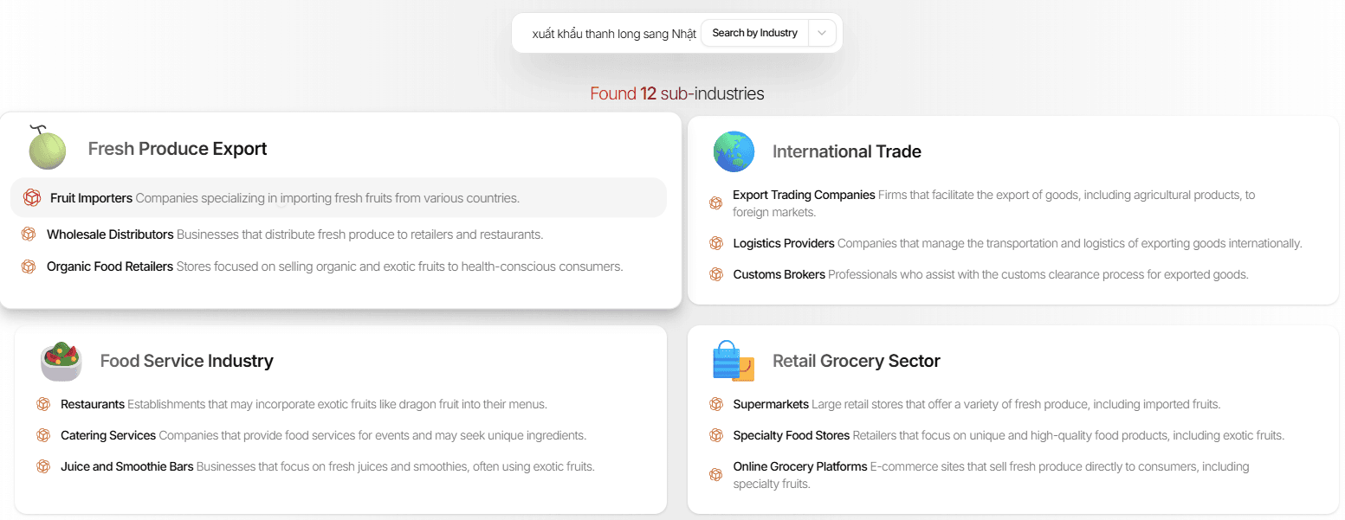Click the cube icon beside Logistics Providers
This screenshot has width=1345, height=520.
[x=716, y=243]
